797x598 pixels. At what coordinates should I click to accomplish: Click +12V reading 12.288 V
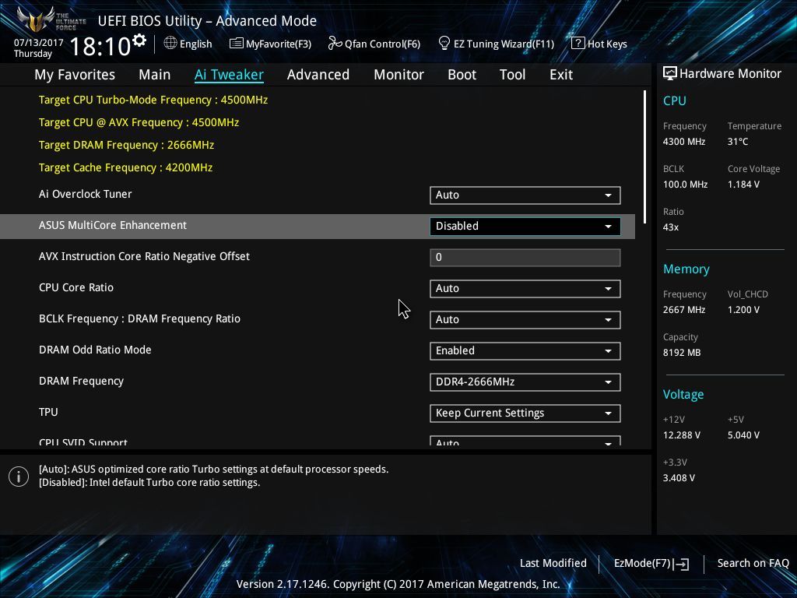pyautogui.click(x=682, y=435)
